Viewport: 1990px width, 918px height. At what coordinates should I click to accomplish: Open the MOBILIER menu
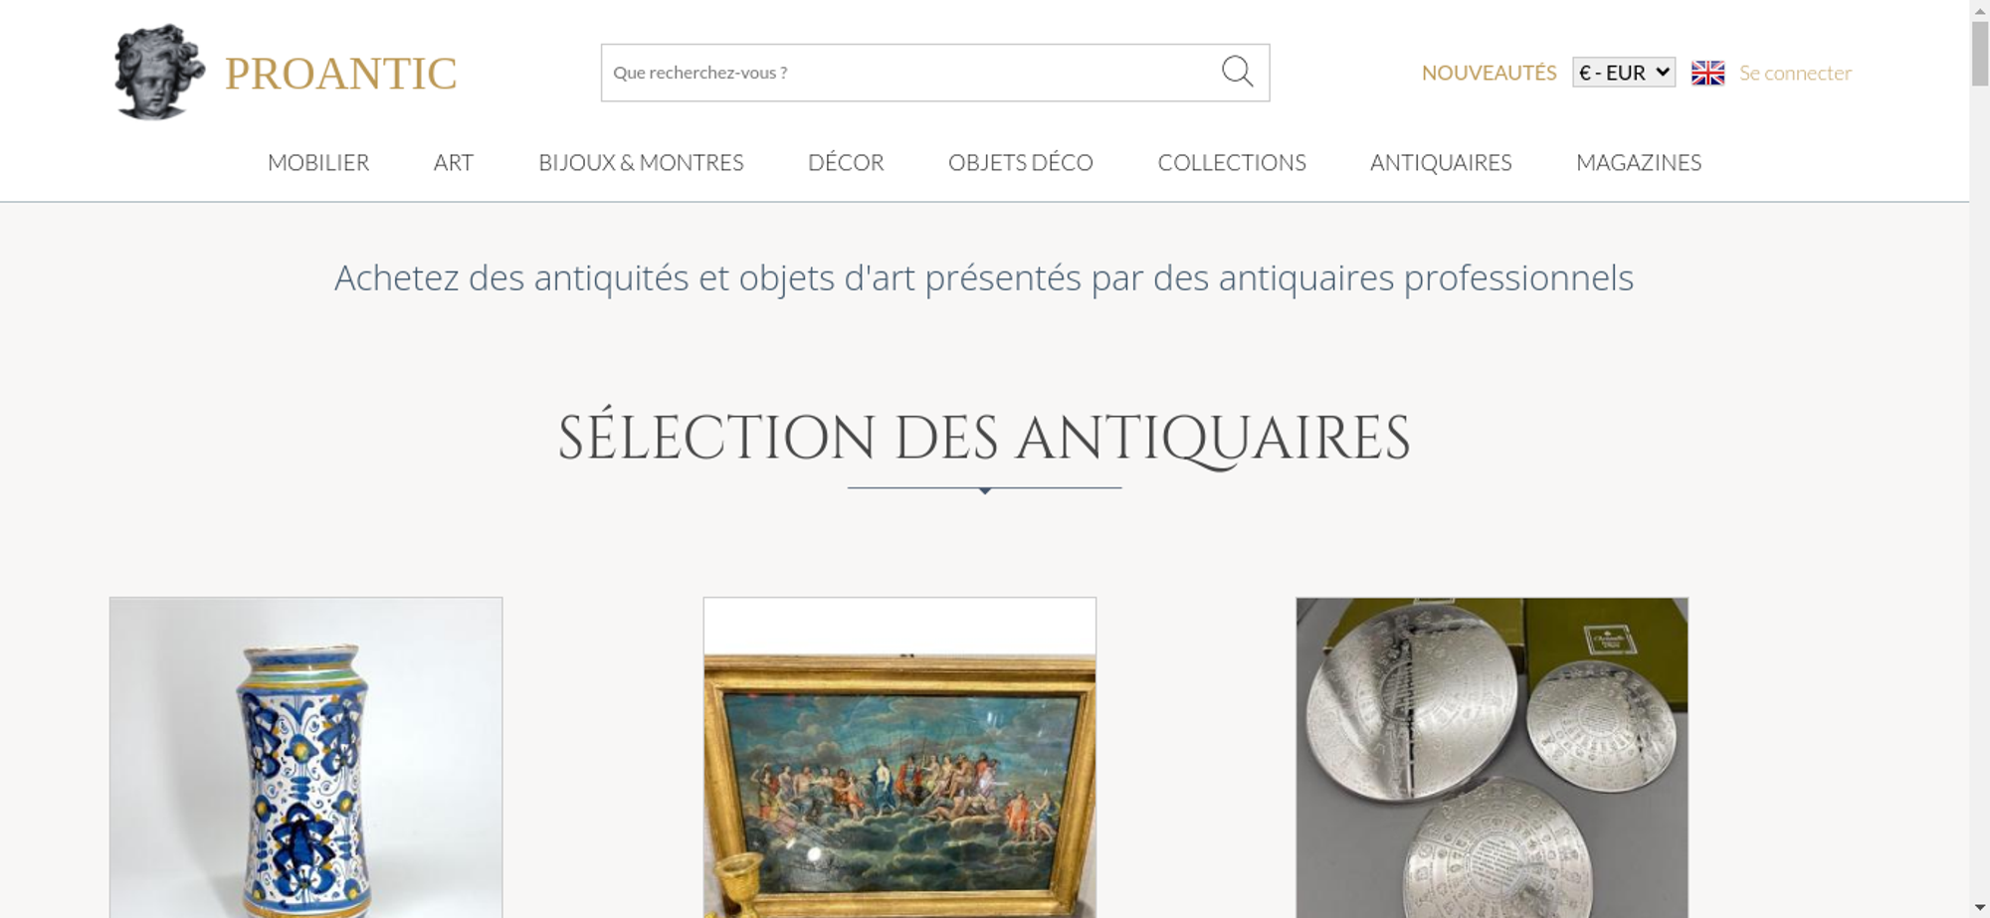point(318,162)
